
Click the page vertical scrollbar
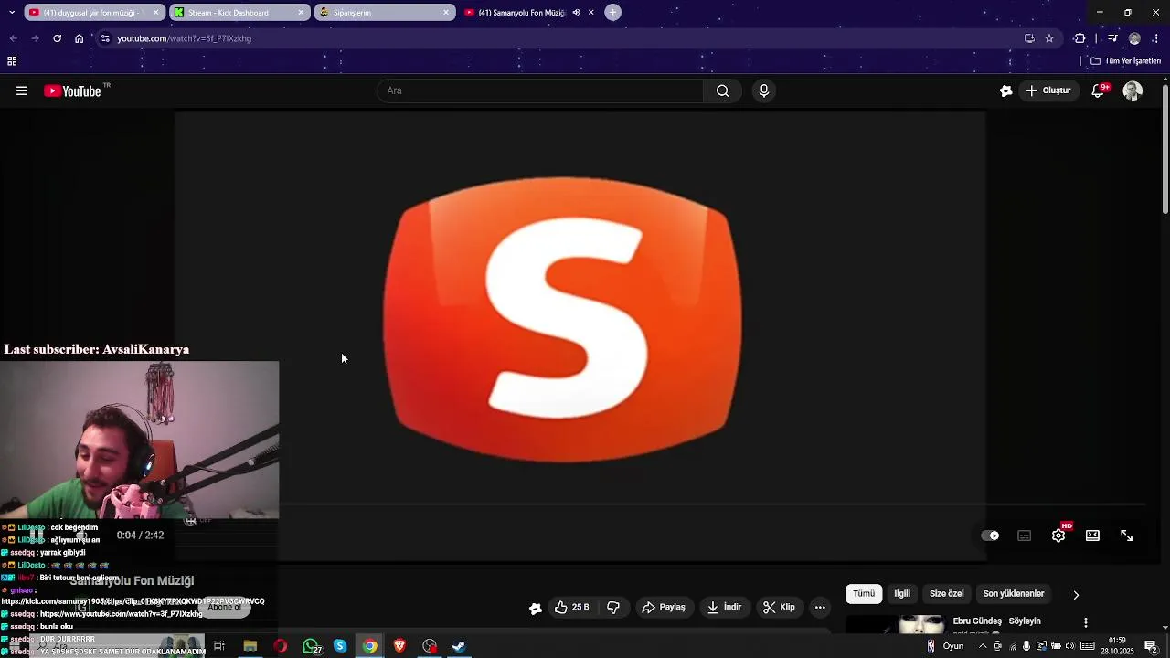click(1165, 151)
